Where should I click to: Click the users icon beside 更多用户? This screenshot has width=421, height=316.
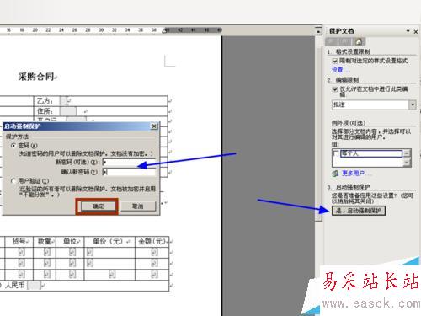[x=335, y=174]
